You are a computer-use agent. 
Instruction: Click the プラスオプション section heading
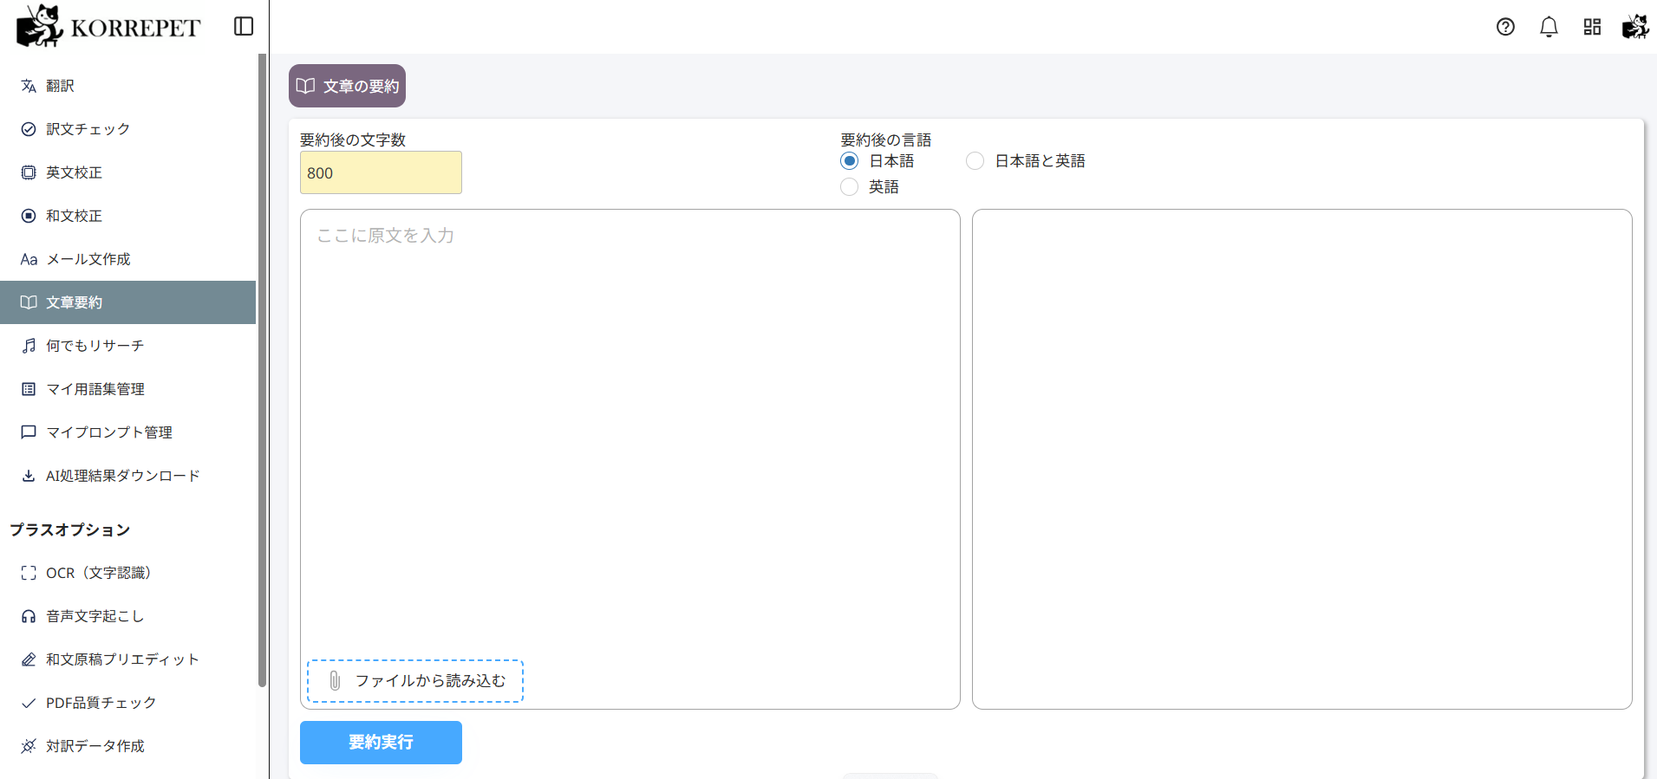click(x=70, y=529)
